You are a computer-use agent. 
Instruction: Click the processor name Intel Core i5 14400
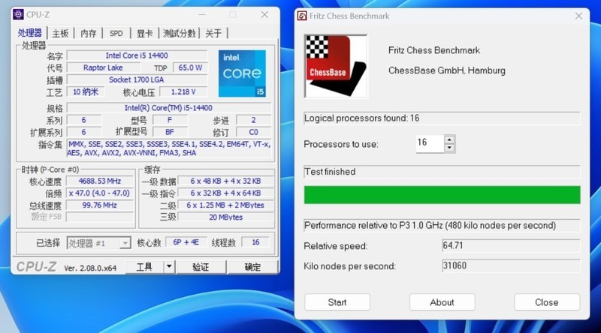[137, 55]
